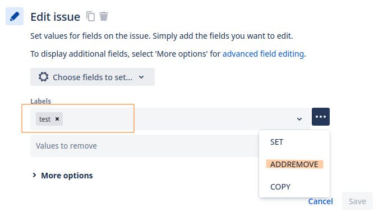Select the 'test' label tag
383x221 pixels.
45,119
